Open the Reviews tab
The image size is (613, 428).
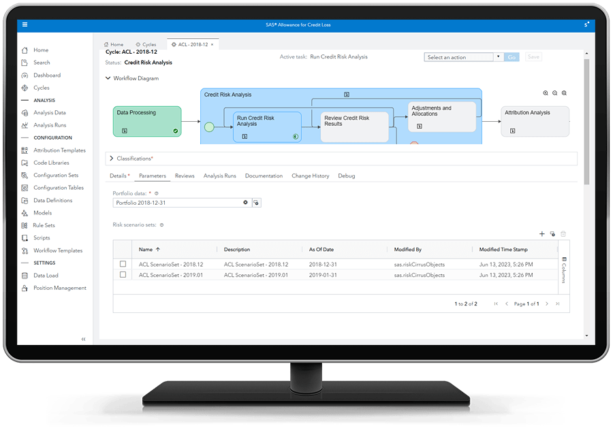pos(185,176)
